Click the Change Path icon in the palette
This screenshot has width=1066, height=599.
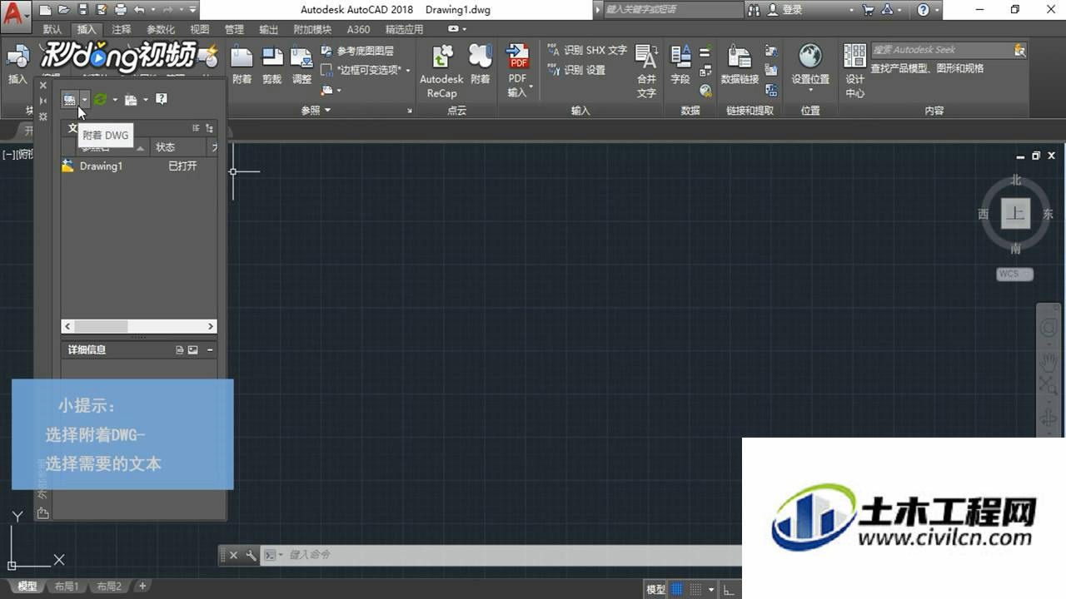tap(131, 100)
